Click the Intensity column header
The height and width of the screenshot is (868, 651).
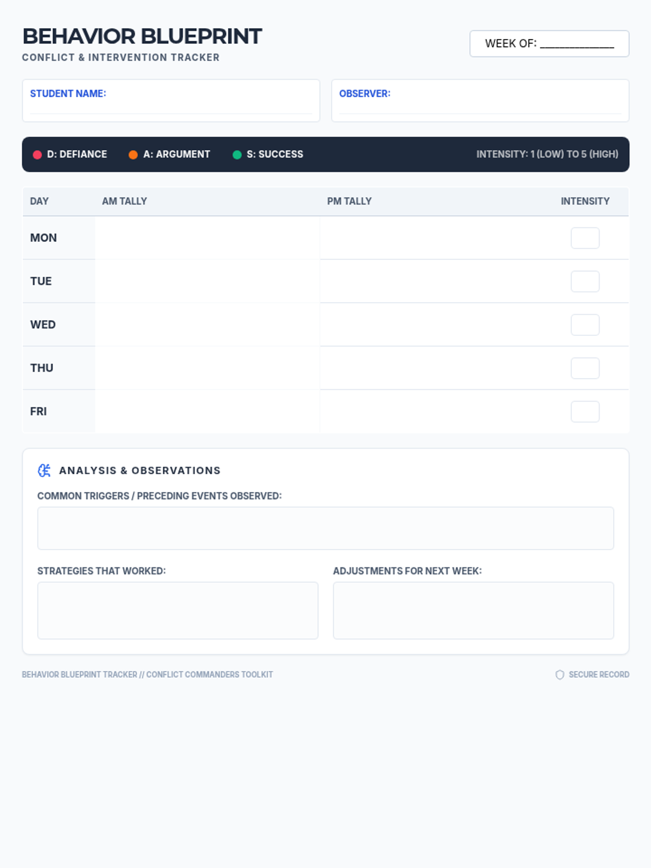pyautogui.click(x=585, y=201)
